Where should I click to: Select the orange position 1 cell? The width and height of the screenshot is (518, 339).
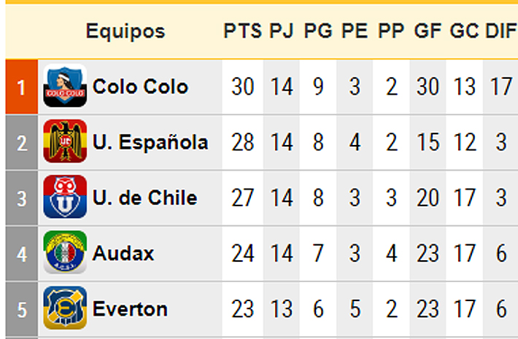coord(21,87)
